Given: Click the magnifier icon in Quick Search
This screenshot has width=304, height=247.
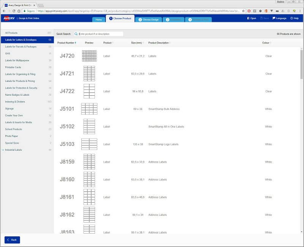Looking at the screenshot, I should [76, 34].
